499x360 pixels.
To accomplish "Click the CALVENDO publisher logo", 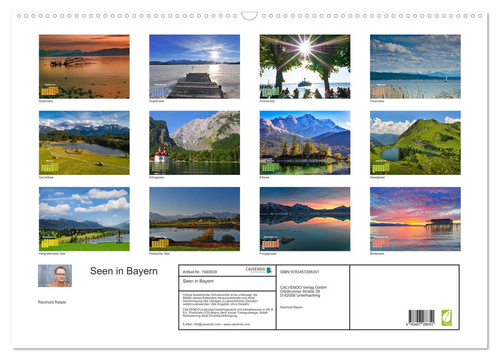I will coord(258,270).
